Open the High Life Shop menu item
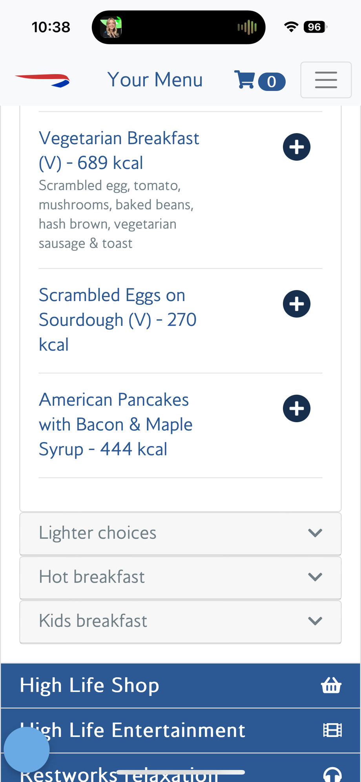Viewport: 361px width, 782px height. [89, 686]
